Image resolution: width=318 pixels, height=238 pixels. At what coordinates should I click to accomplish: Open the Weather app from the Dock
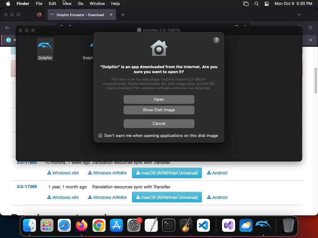pos(246,225)
